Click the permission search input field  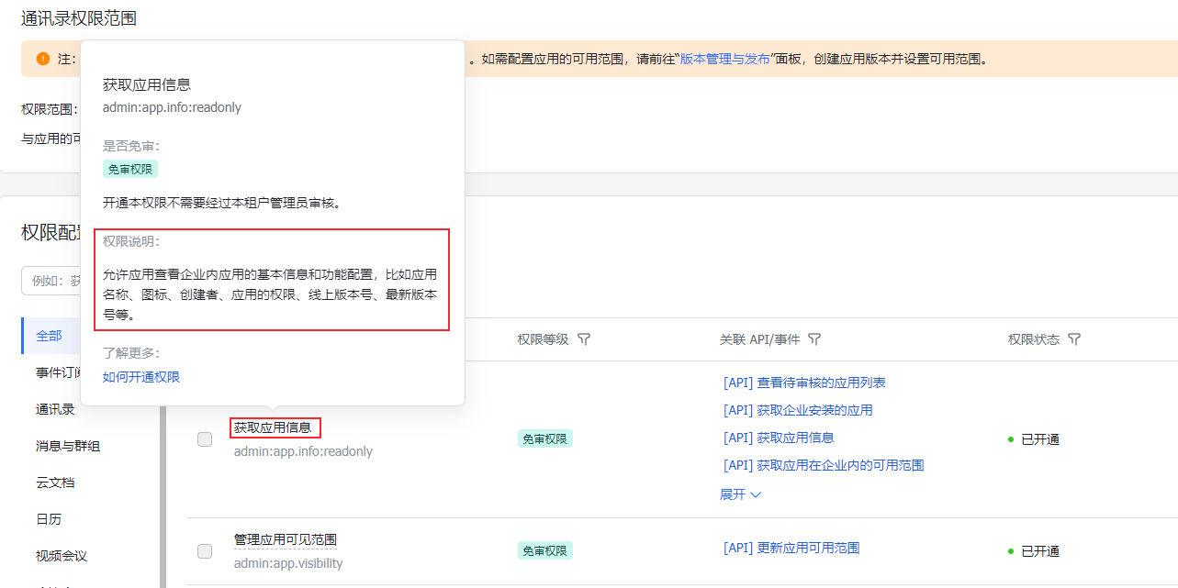[51, 281]
